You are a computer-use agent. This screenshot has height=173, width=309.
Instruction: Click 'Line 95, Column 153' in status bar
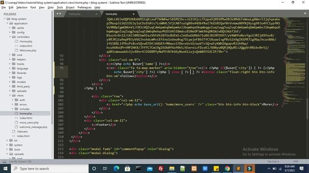20,161
